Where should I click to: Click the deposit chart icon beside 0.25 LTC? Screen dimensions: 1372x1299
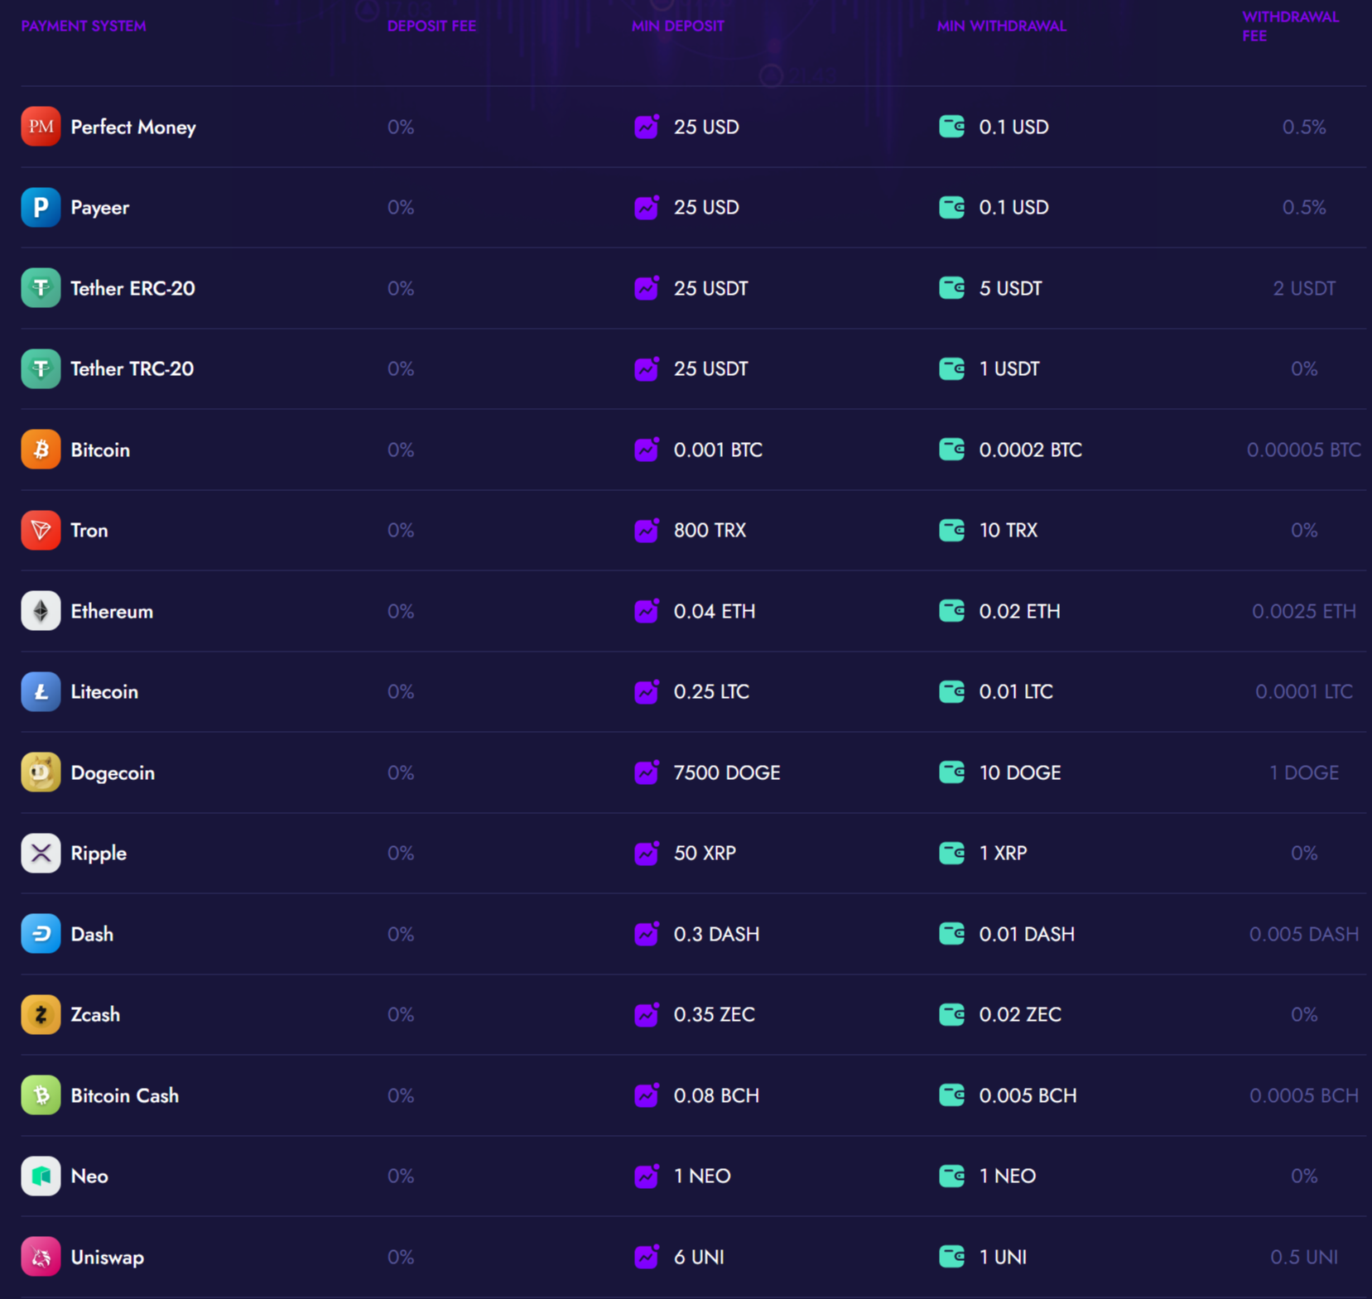click(647, 691)
